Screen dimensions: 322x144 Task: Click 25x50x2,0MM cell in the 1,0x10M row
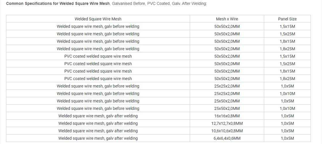click(x=227, y=108)
